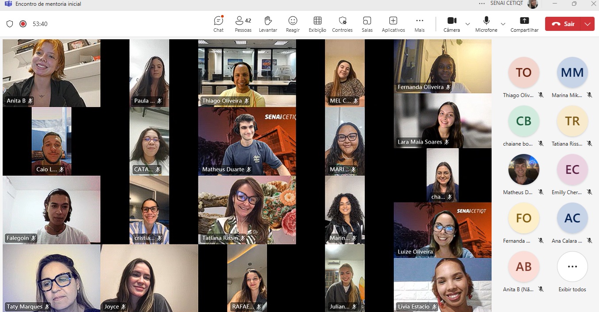Viewport: 599px width, 312px height.
Task: Open the Exibição view options
Action: coord(317,24)
